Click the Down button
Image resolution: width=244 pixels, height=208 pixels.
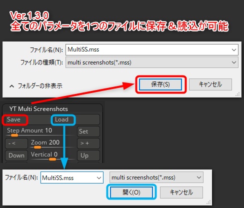16,155
